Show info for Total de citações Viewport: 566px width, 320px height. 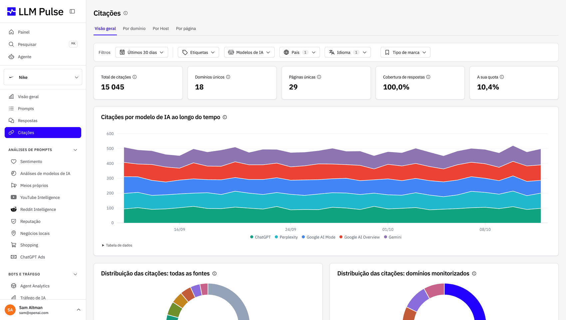pos(135,77)
